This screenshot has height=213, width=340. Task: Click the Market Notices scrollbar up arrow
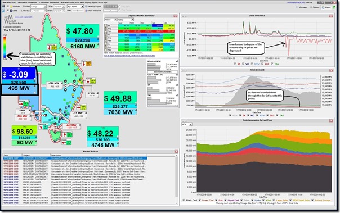point(177,156)
